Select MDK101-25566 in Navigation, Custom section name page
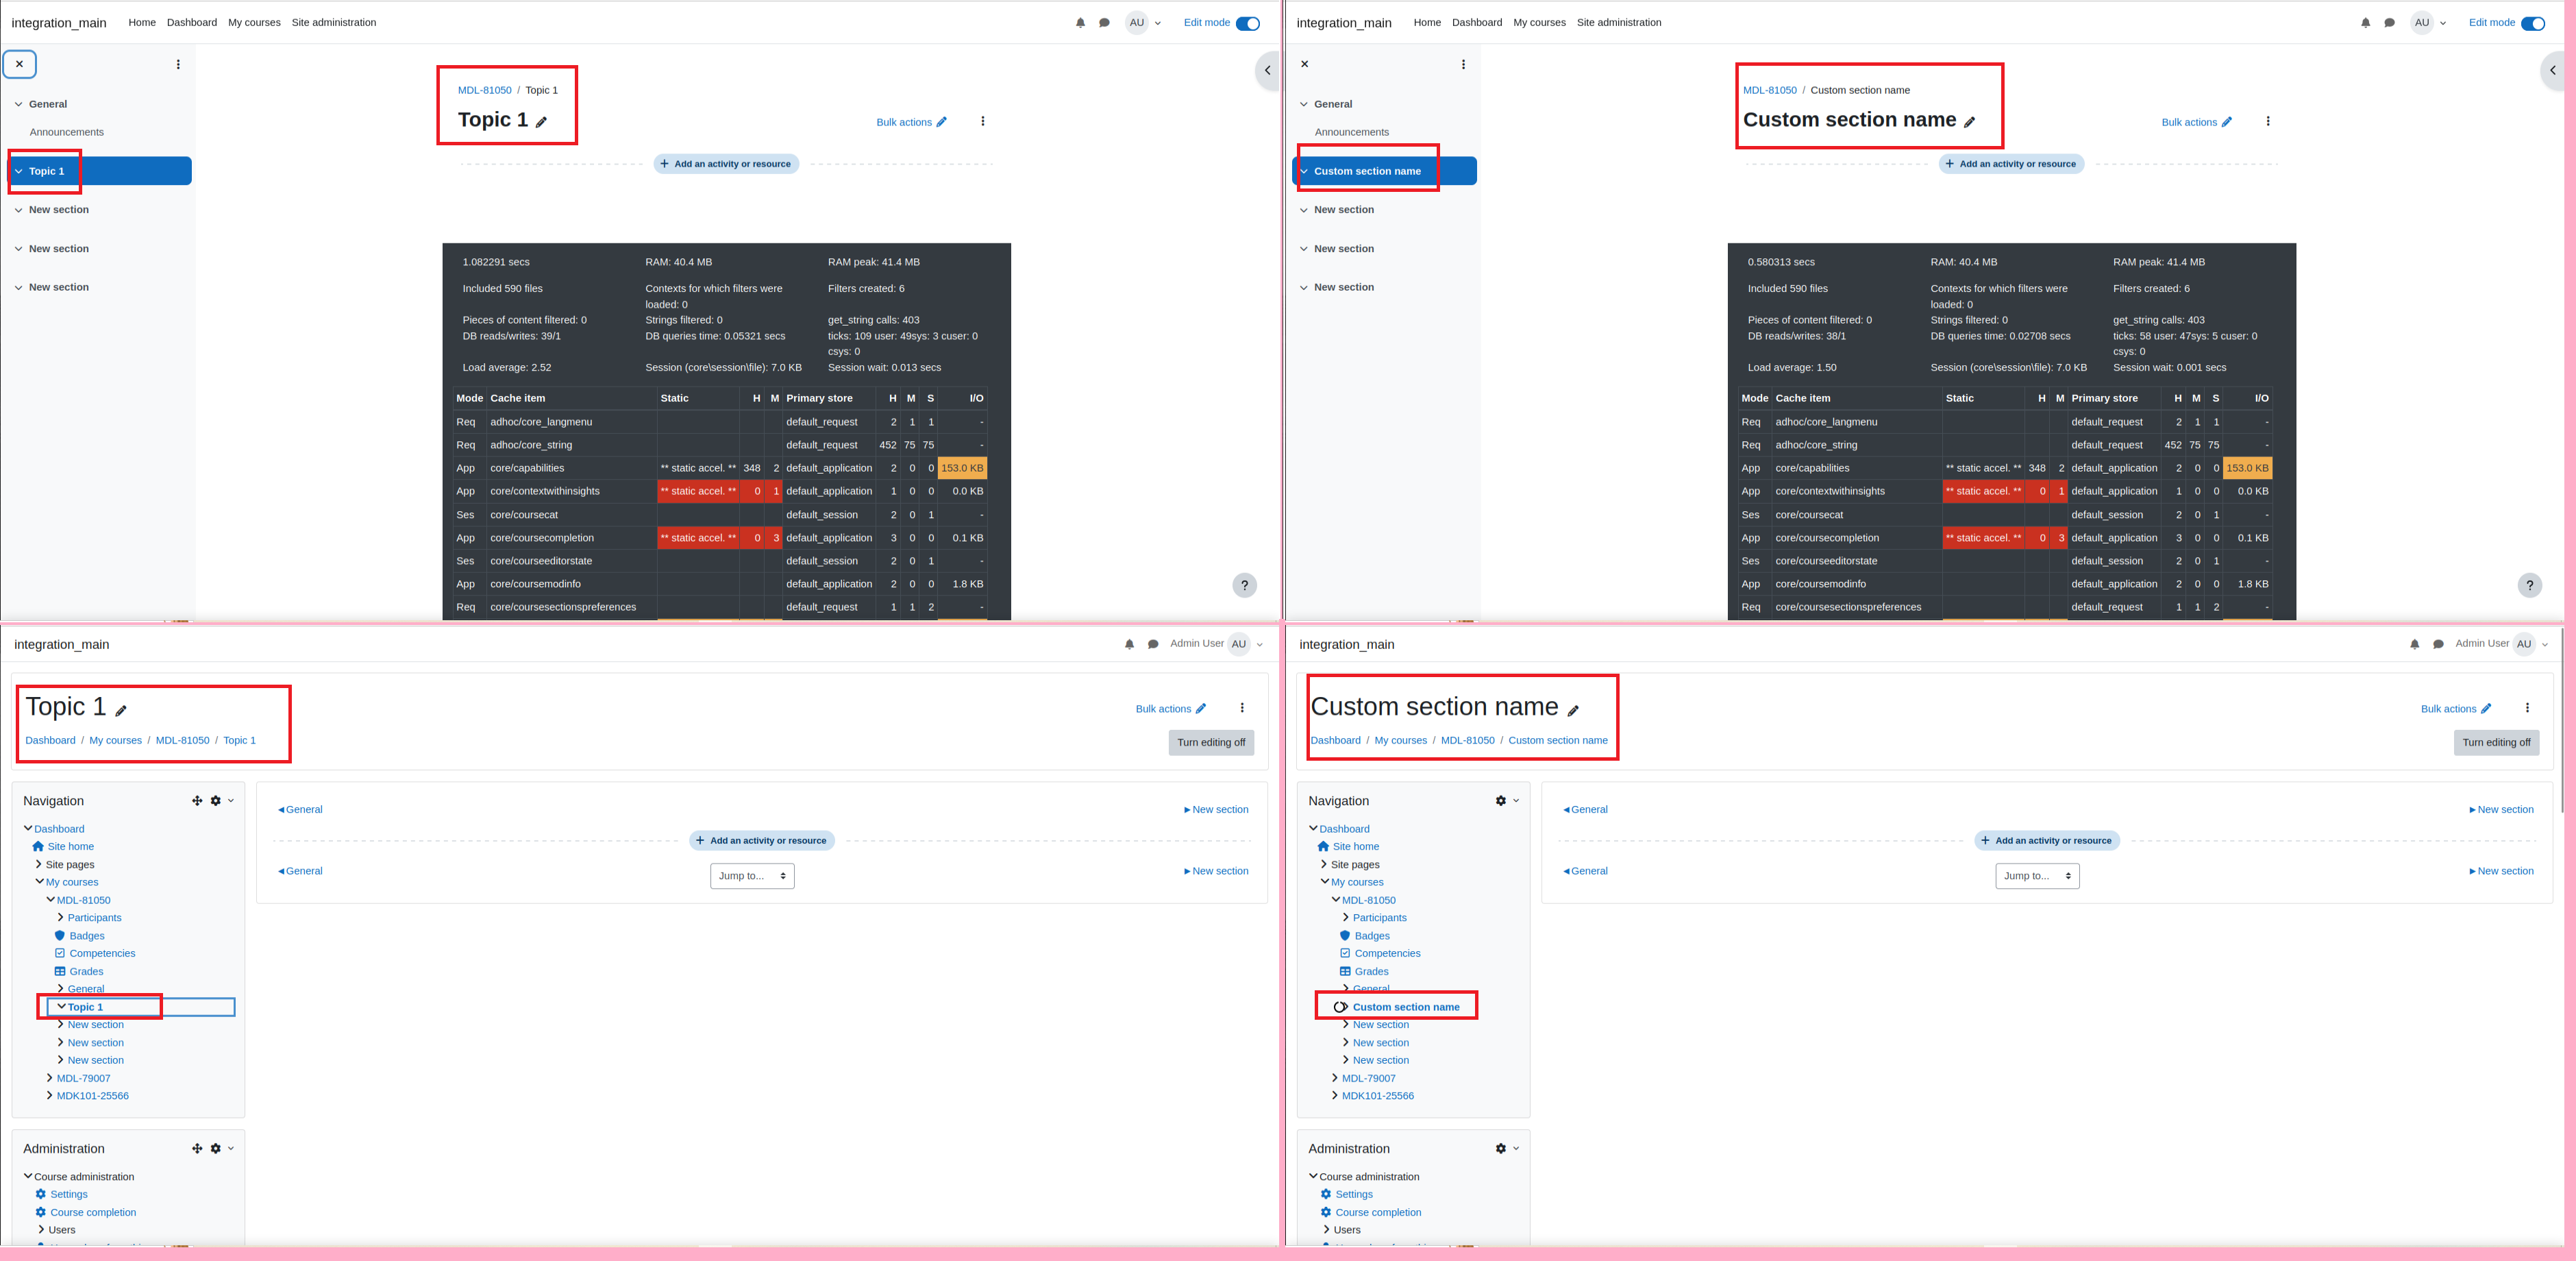 click(x=1377, y=1096)
